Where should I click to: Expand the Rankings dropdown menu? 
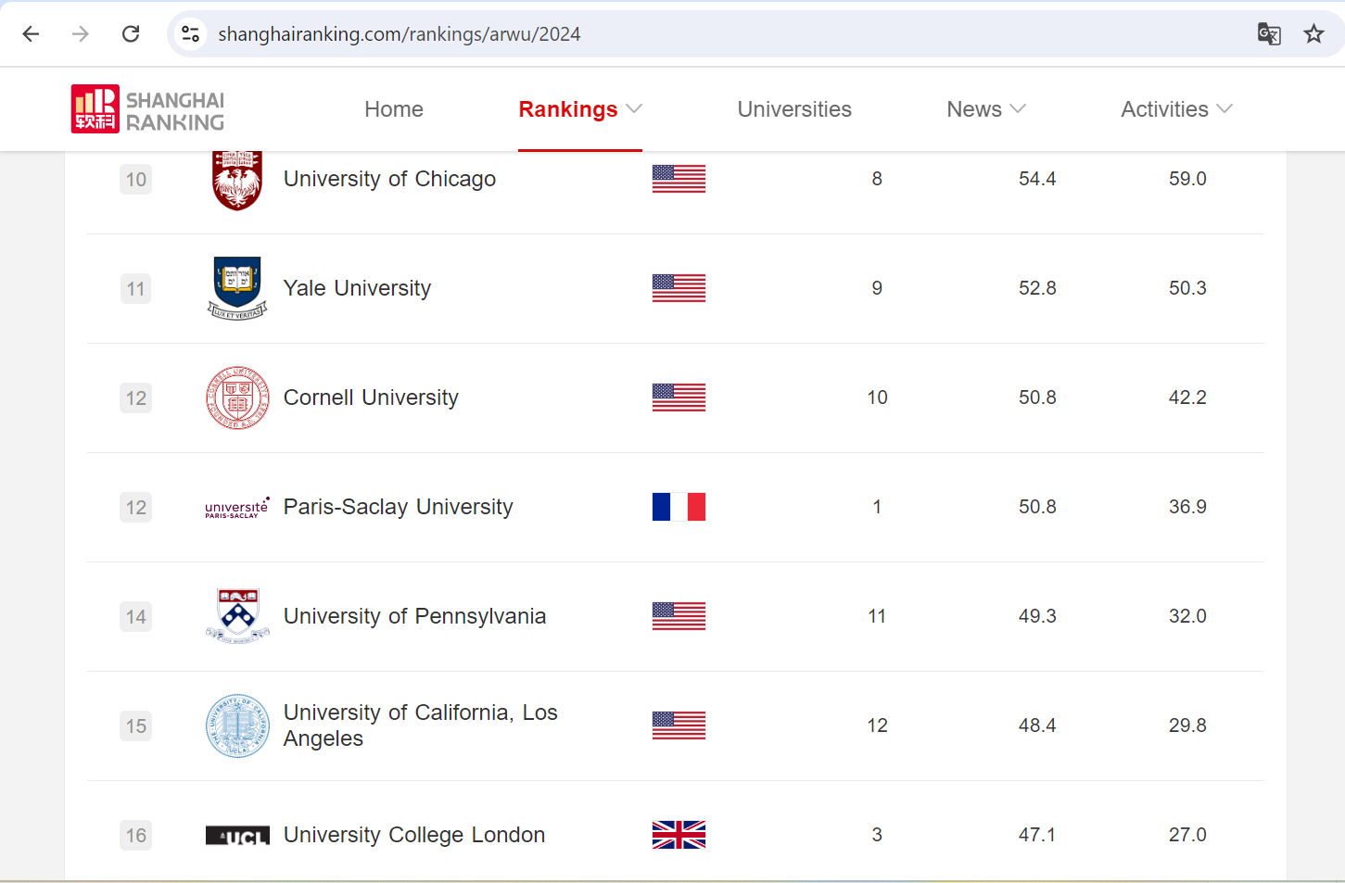click(579, 109)
